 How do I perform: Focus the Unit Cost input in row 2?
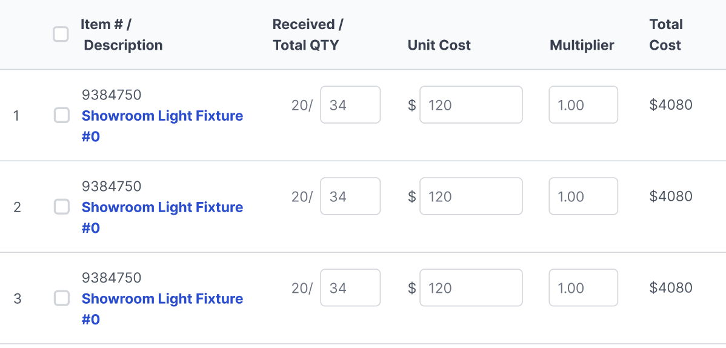pos(471,196)
